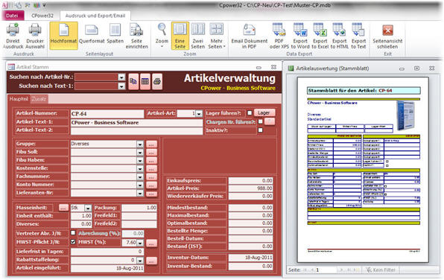Open the Artikel-Art dropdown
This screenshot has height=280, width=444.
(x=199, y=113)
